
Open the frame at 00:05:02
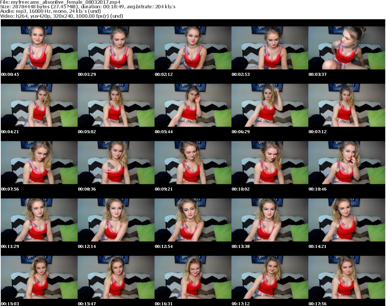click(x=116, y=105)
